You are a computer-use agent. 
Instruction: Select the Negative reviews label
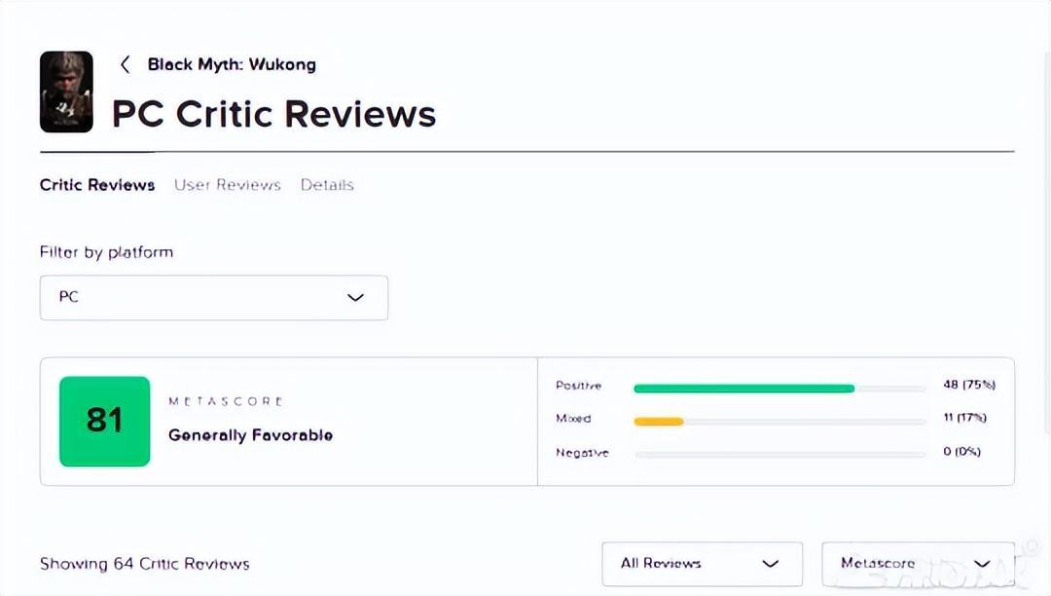pyautogui.click(x=582, y=453)
